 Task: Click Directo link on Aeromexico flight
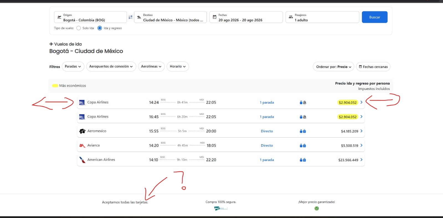tap(267, 131)
